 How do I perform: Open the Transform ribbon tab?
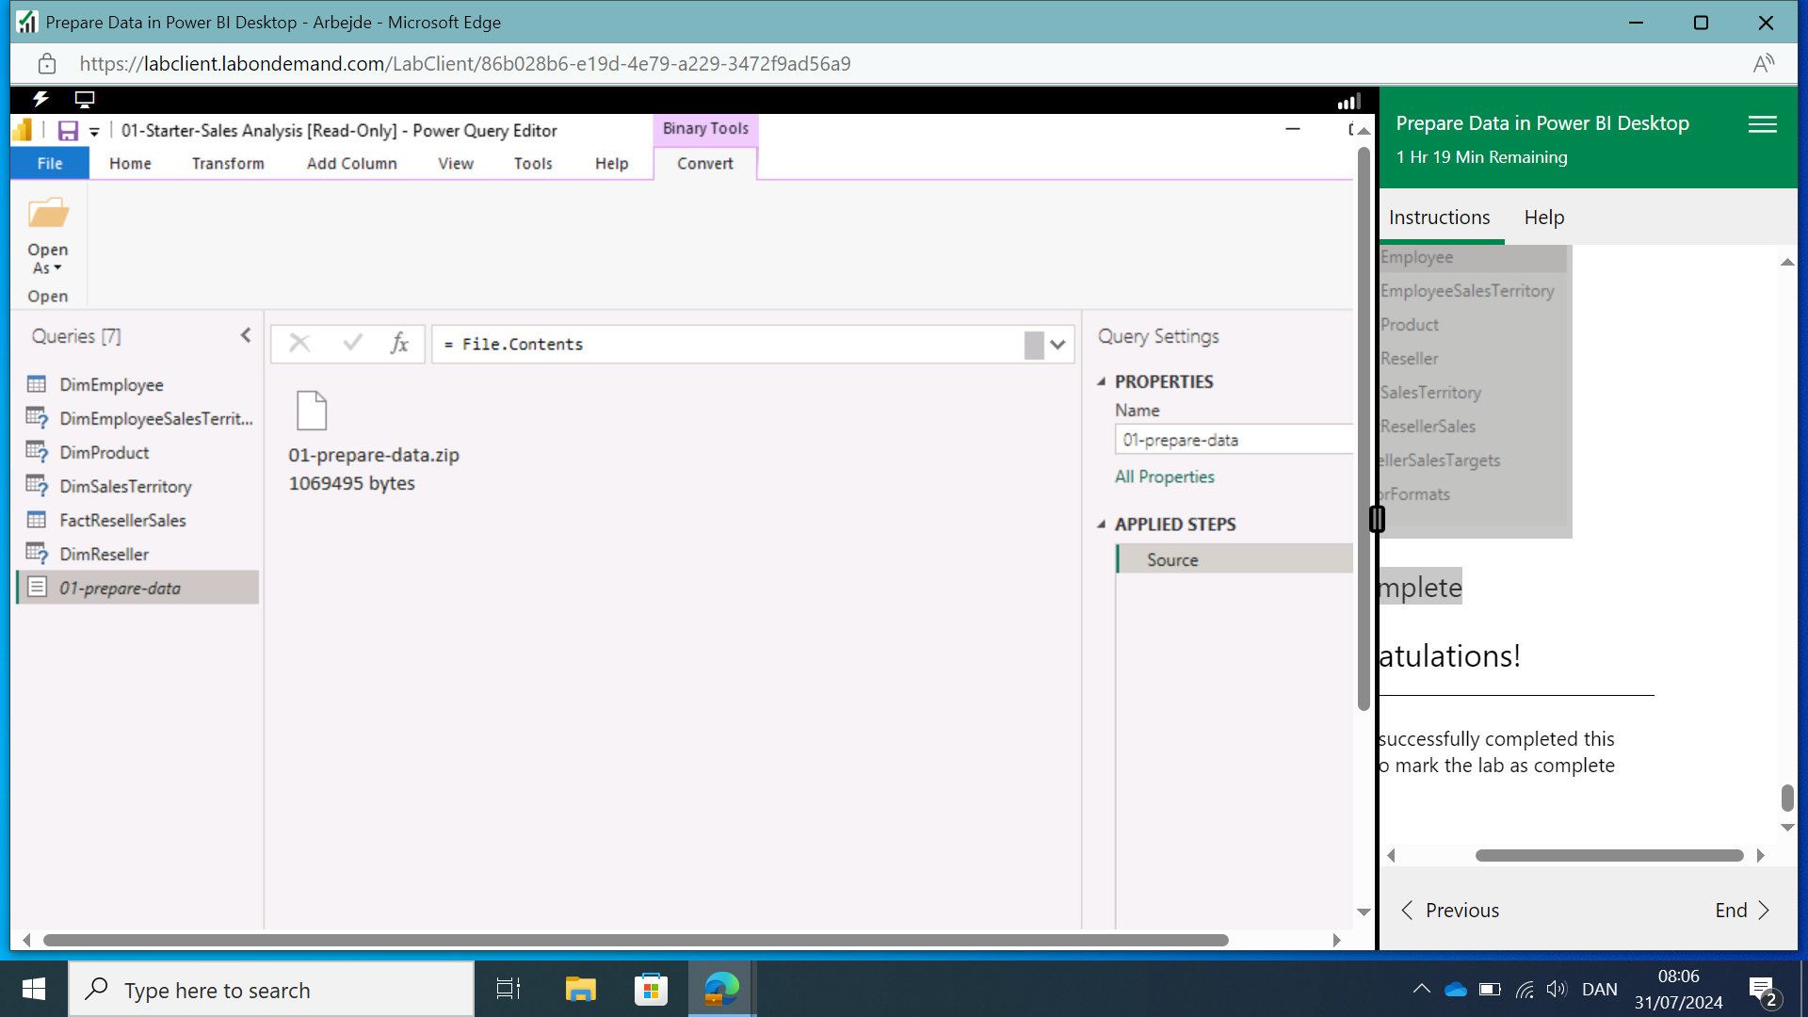(228, 163)
